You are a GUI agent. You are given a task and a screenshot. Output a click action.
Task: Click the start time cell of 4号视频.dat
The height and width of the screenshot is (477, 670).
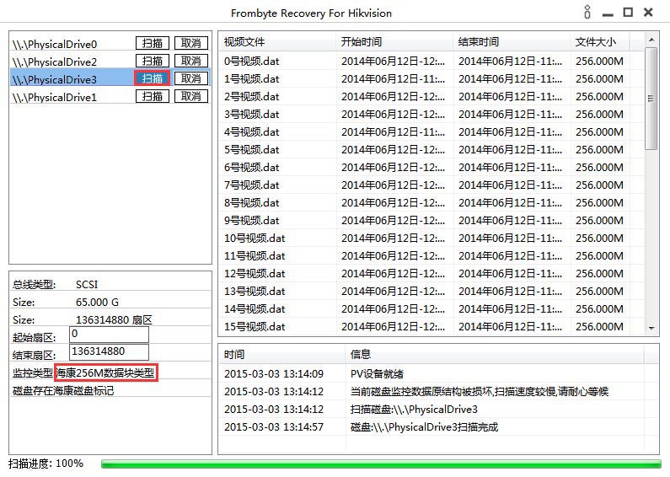[393, 132]
